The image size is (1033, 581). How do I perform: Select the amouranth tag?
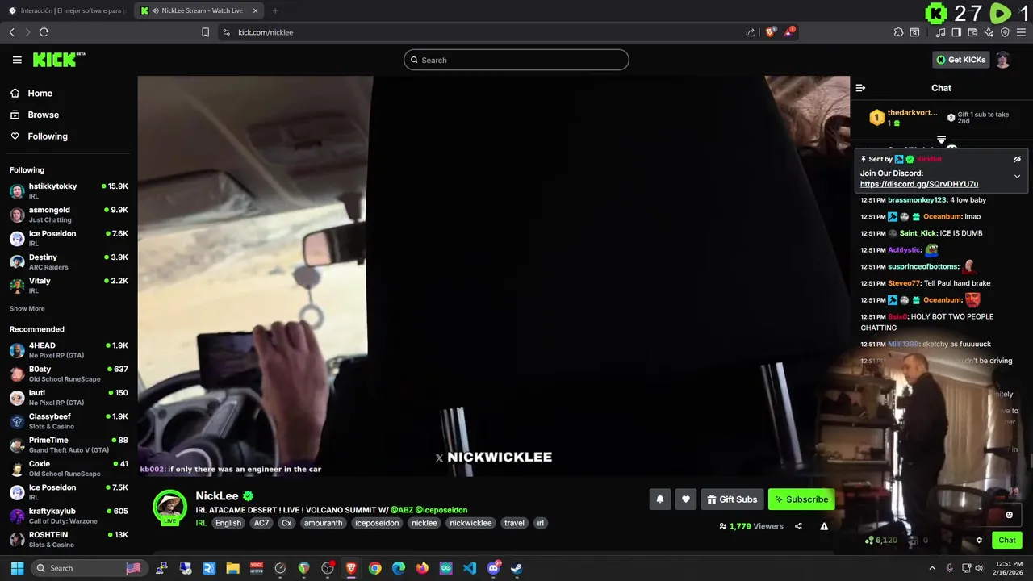click(x=323, y=523)
